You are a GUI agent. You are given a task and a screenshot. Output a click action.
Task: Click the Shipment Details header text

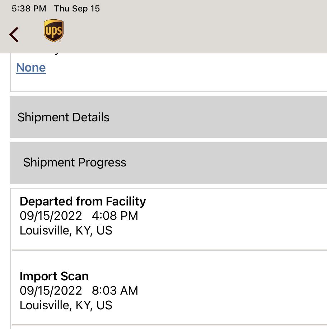point(63,117)
